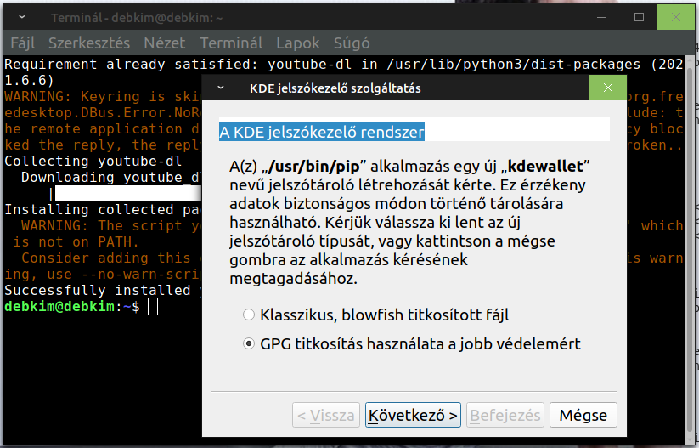Open the Szerkesztés menu
This screenshot has height=448, width=699.
(89, 43)
